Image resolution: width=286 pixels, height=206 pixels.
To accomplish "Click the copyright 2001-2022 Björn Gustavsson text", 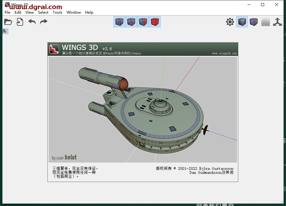I will pyautogui.click(x=195, y=168).
